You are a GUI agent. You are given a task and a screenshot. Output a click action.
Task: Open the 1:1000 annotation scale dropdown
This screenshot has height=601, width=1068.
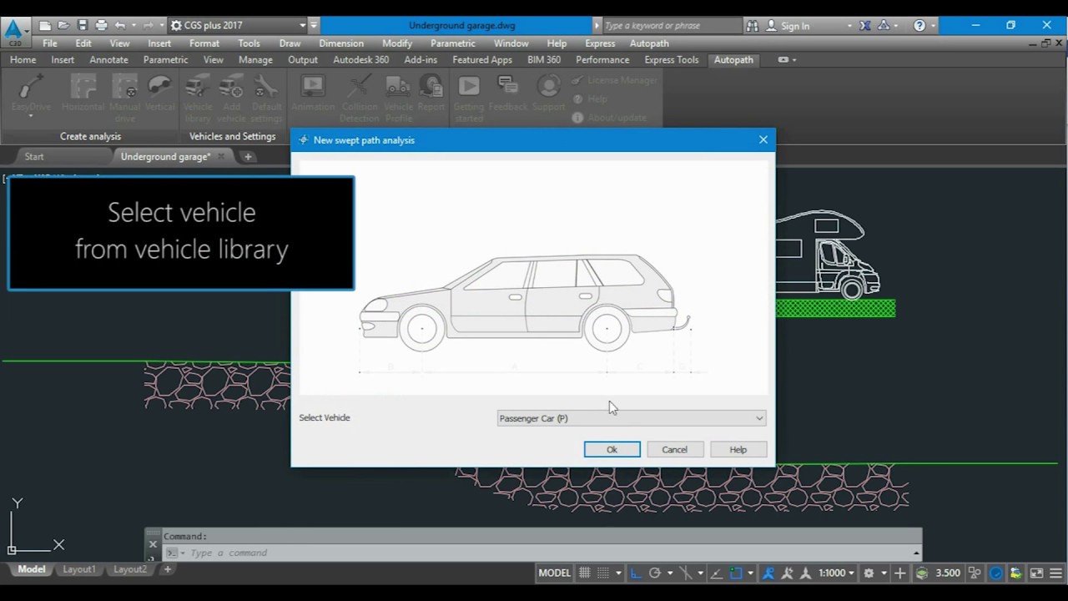pyautogui.click(x=838, y=573)
